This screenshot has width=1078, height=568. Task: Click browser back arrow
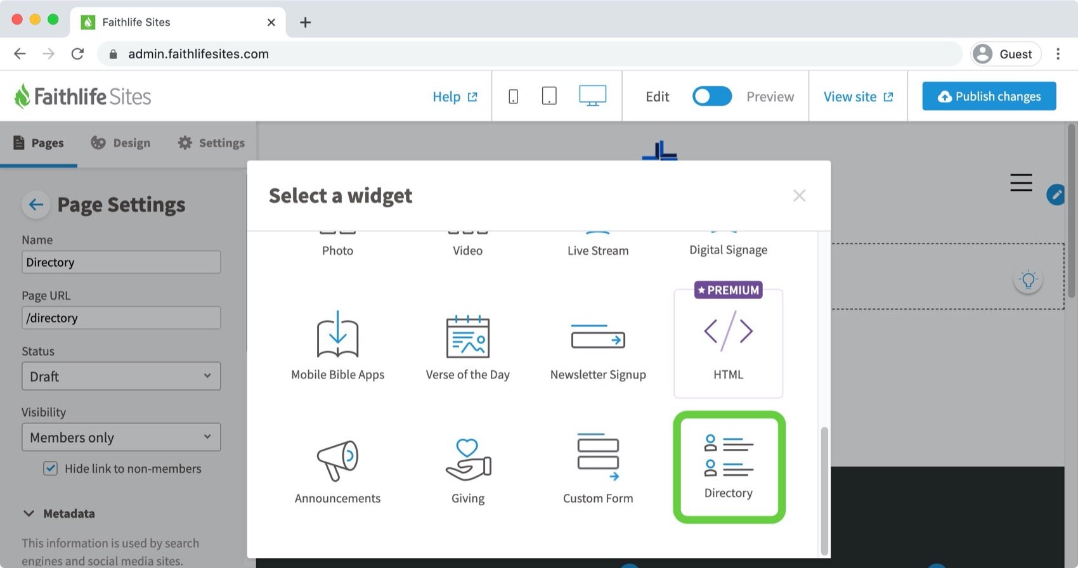[20, 54]
